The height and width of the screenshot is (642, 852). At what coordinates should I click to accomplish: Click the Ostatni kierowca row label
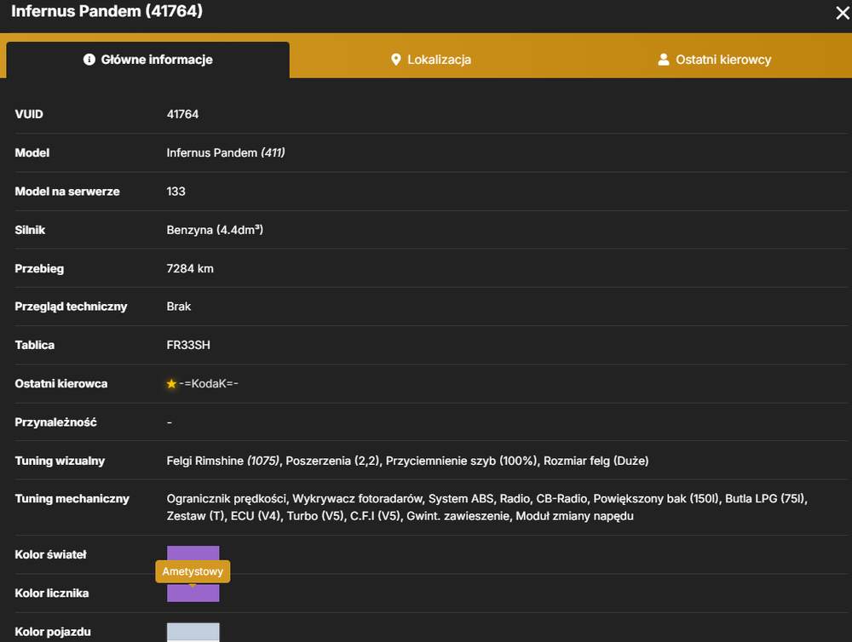[x=61, y=383]
